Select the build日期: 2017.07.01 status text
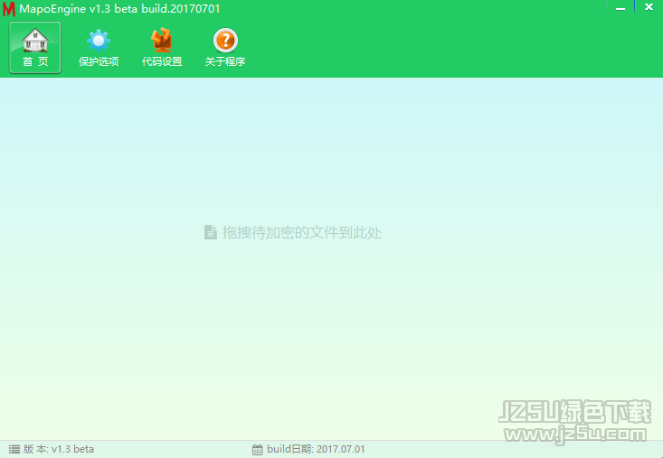The height and width of the screenshot is (458, 663). click(x=316, y=449)
